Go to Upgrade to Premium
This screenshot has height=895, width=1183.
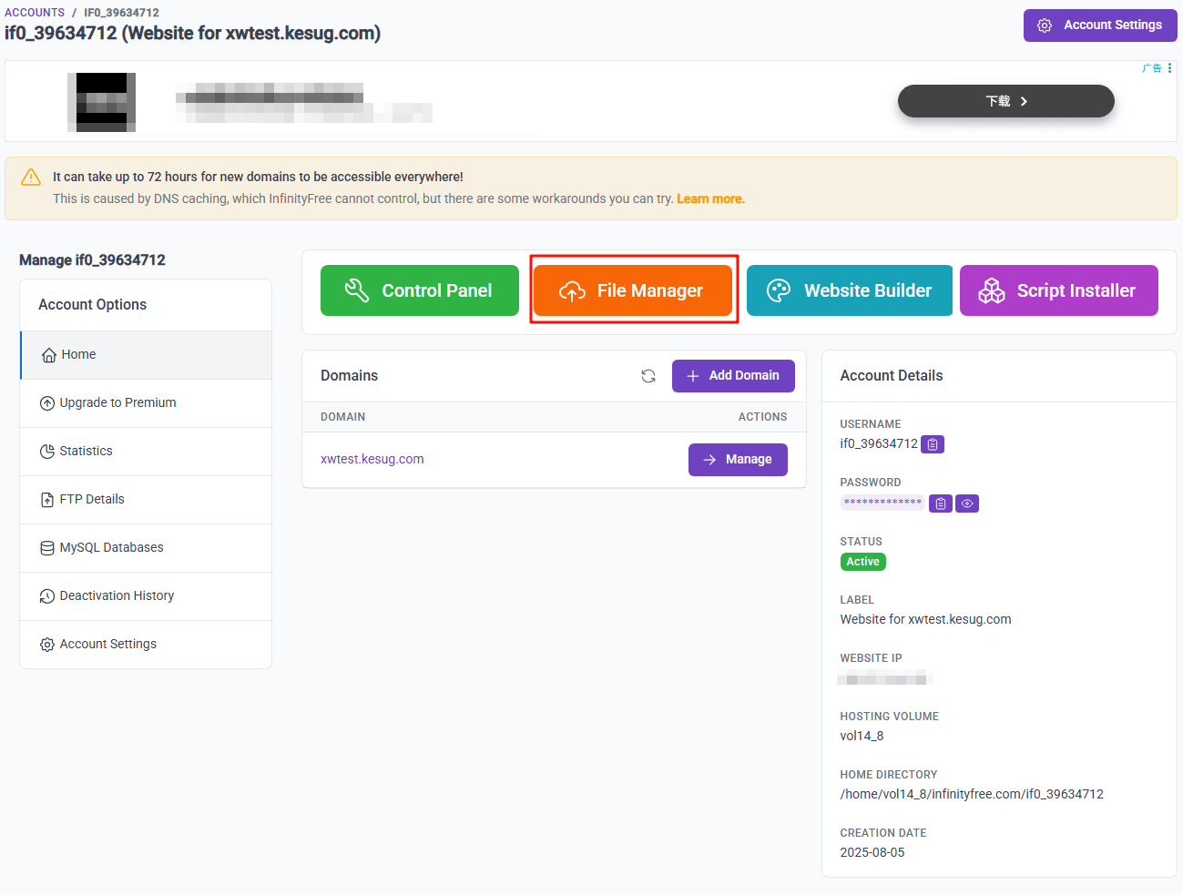(117, 403)
